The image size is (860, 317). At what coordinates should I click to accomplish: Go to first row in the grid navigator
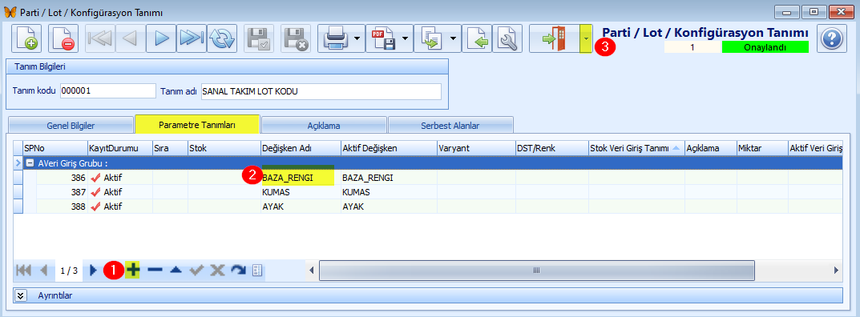tap(24, 270)
